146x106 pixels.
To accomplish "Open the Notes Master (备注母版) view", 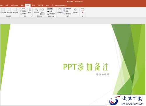I will point(15,10).
